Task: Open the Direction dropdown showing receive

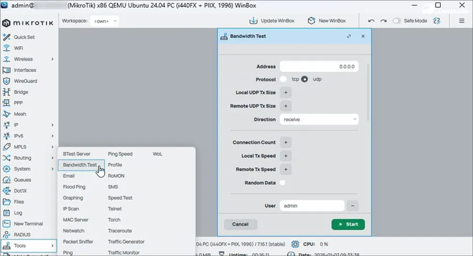Action: [319, 120]
